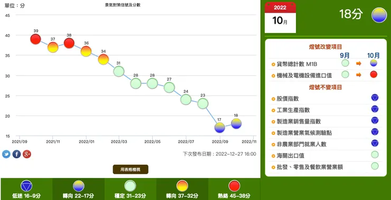Click the blue light icon for 製造業銷售量指數
391x200 pixels.
pos(375,120)
